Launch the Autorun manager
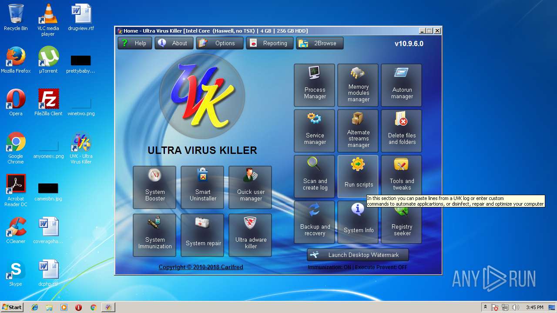This screenshot has width=557, height=313. coord(402,85)
